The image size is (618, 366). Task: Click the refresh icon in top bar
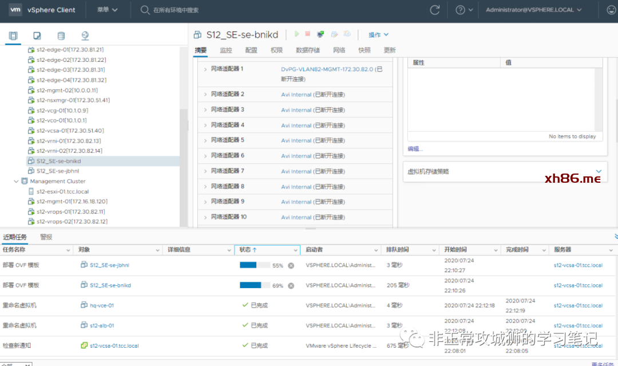coord(435,10)
